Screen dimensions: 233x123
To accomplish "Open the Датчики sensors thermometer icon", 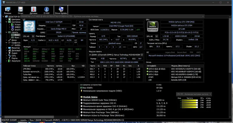I will (33, 10).
